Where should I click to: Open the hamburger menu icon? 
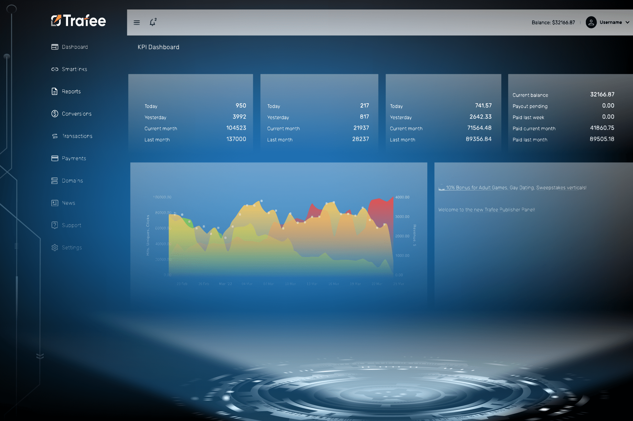(137, 22)
